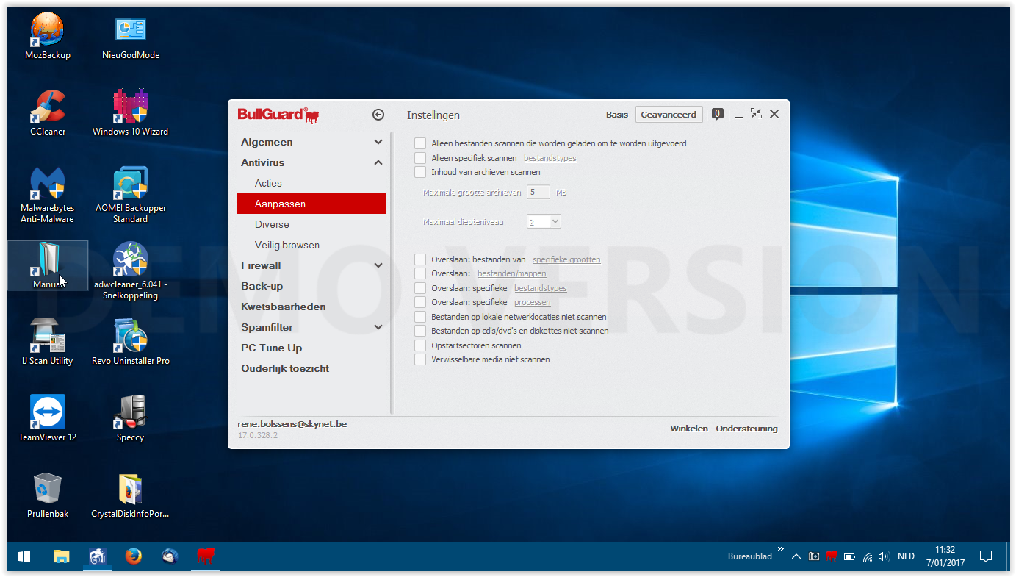Image resolution: width=1016 pixels, height=577 pixels.
Task: Click the BullGuard system tray icon
Action: [x=832, y=556]
